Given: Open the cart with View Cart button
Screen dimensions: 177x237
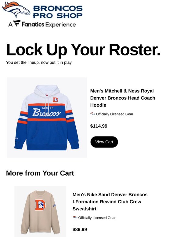Looking at the screenshot, I should [104, 142].
